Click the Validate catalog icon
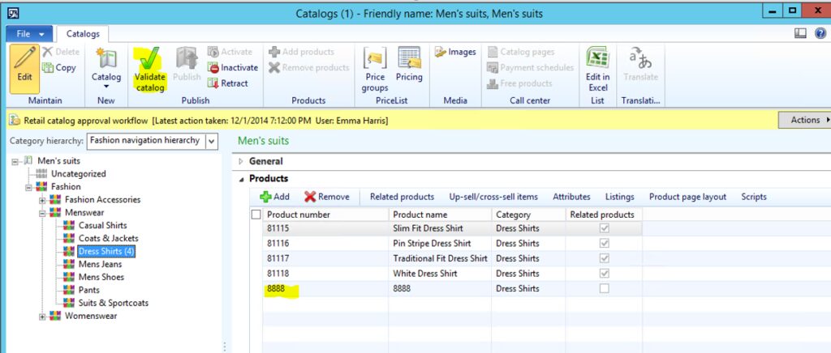831x353 pixels. [x=149, y=58]
